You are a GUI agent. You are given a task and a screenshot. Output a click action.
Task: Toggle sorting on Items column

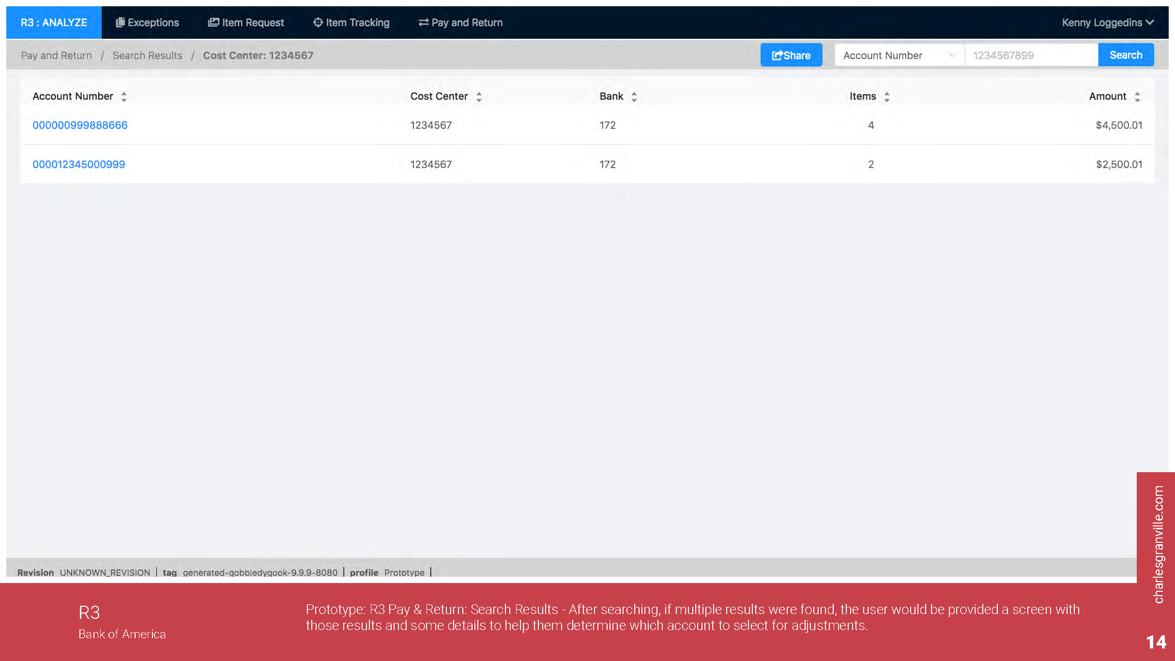pos(887,96)
